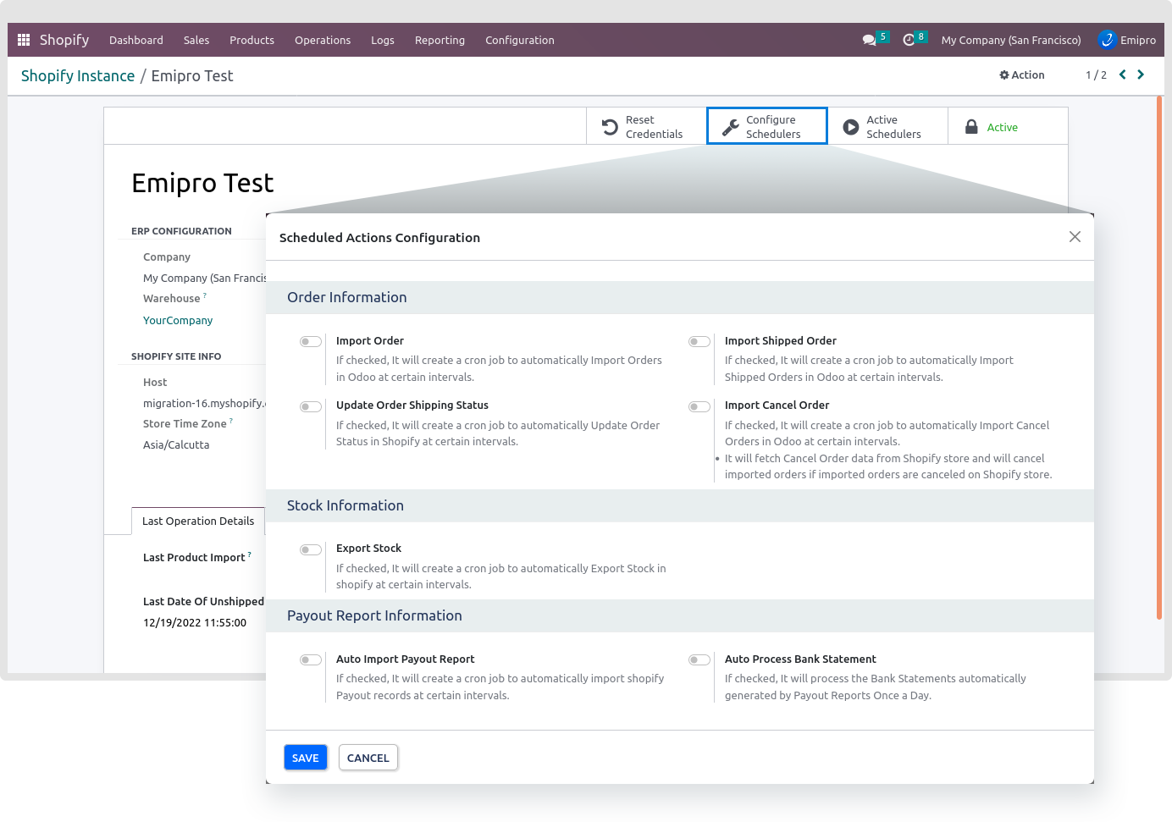Enable the Export Stock toggle
Viewport: 1172px width, 822px height.
pyautogui.click(x=311, y=549)
